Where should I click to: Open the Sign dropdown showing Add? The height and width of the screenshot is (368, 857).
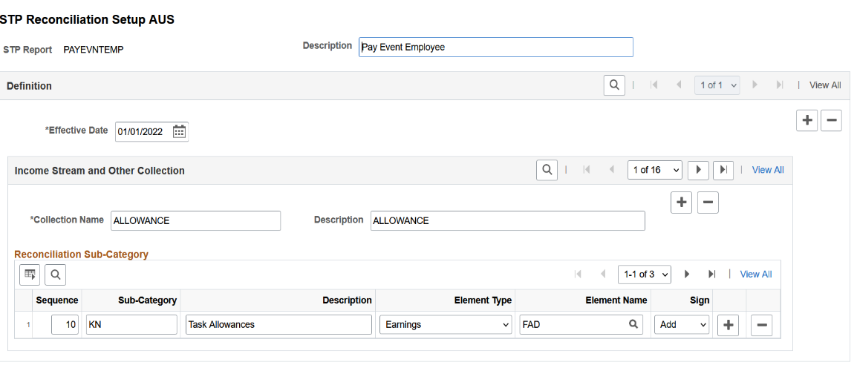click(681, 324)
